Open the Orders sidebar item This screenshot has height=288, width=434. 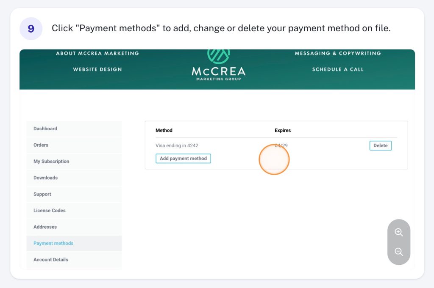click(x=74, y=145)
